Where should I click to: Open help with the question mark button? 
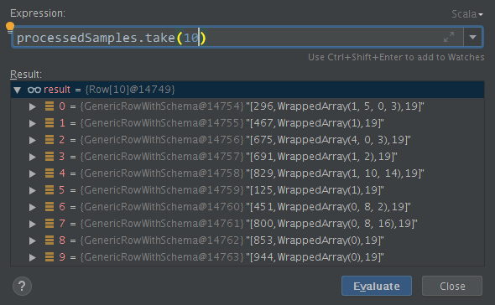[x=22, y=286]
